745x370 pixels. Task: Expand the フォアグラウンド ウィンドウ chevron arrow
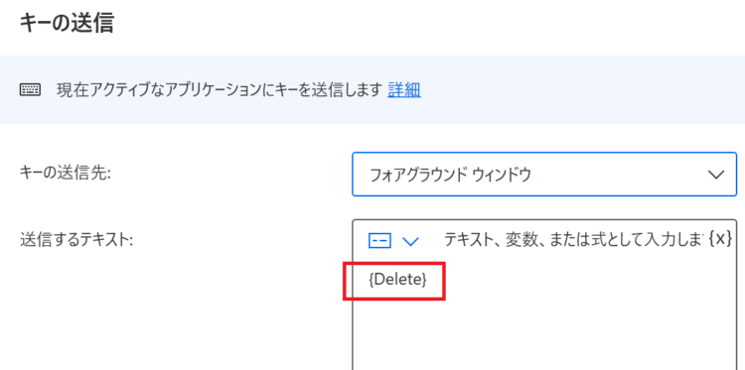point(716,175)
